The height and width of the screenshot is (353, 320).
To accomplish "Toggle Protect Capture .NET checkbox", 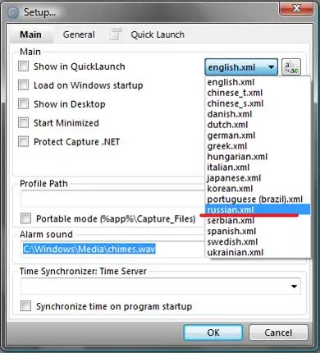I will (23, 142).
